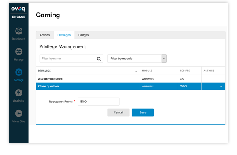
Task: Open the Filter by module dropdown
Action: pos(137,59)
